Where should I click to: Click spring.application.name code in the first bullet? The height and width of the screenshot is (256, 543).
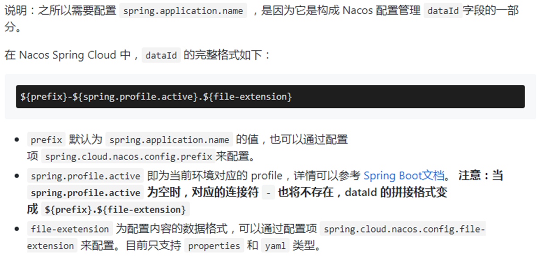pos(170,140)
